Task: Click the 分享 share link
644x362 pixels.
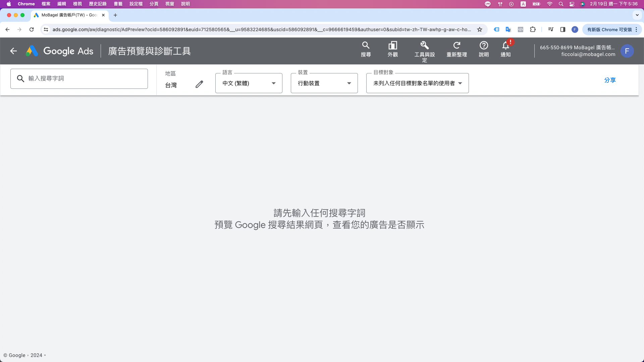Action: (610, 80)
